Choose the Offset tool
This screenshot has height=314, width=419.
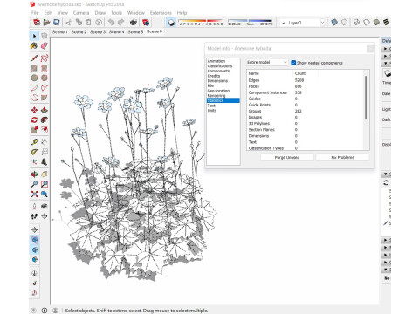45,130
